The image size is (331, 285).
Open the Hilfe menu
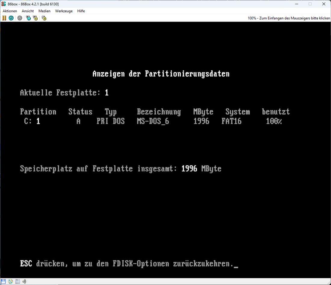(81, 11)
